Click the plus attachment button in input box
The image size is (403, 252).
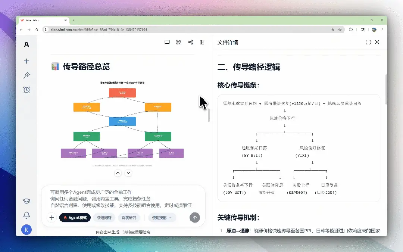pos(51,218)
